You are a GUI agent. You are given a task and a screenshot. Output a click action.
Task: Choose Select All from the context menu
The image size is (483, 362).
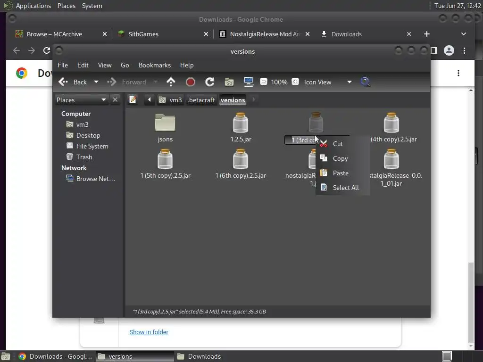click(x=343, y=188)
